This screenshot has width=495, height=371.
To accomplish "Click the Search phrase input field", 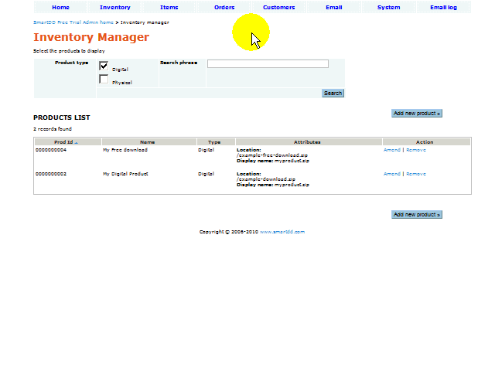I will [x=268, y=63].
